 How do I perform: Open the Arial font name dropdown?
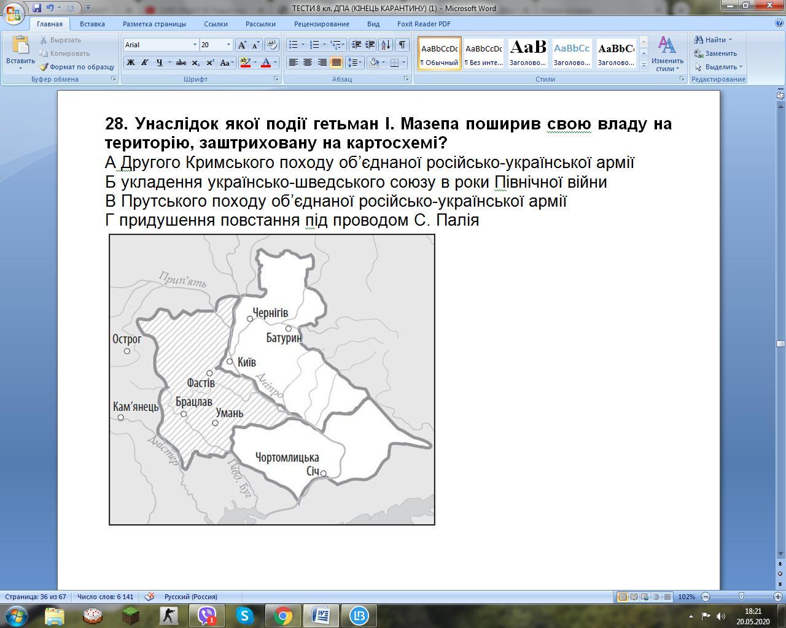coord(195,45)
